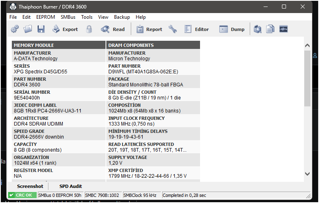
Task: Click the vertical scrollbar thumb
Action: click(x=308, y=78)
